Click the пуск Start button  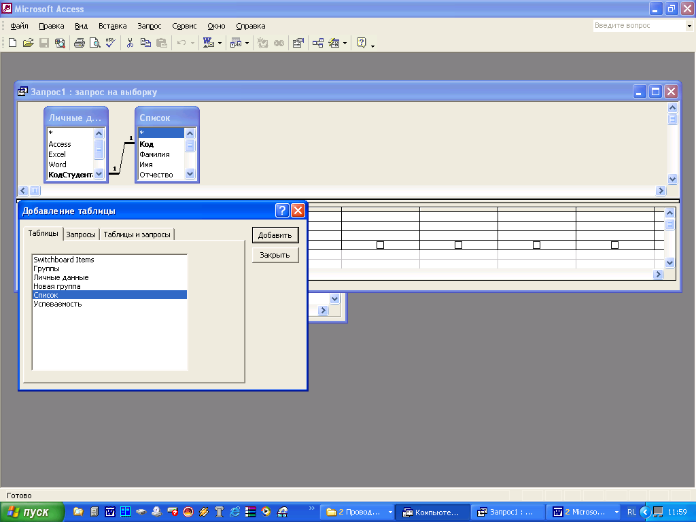coord(32,512)
